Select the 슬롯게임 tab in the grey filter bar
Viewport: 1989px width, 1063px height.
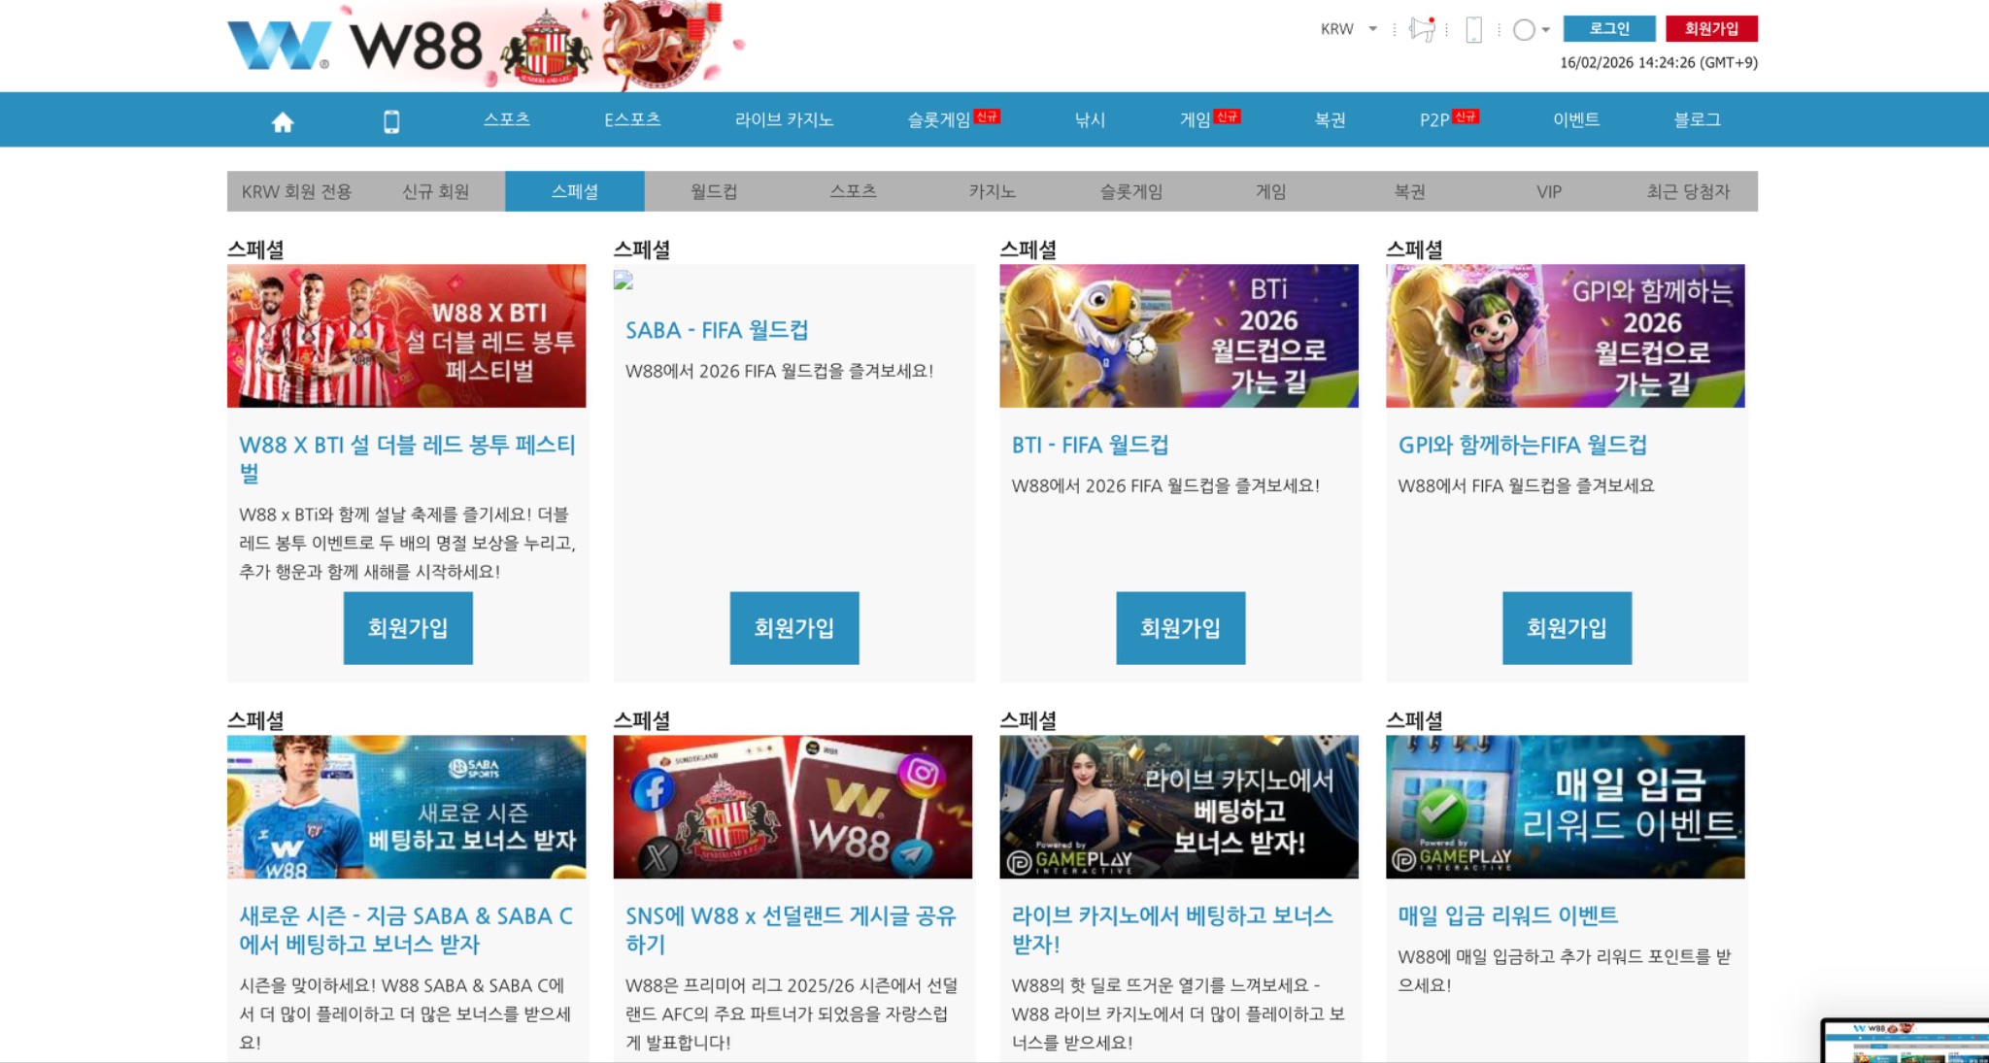[x=1130, y=191]
